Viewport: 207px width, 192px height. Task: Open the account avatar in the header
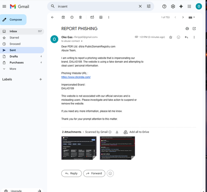tap(199, 6)
